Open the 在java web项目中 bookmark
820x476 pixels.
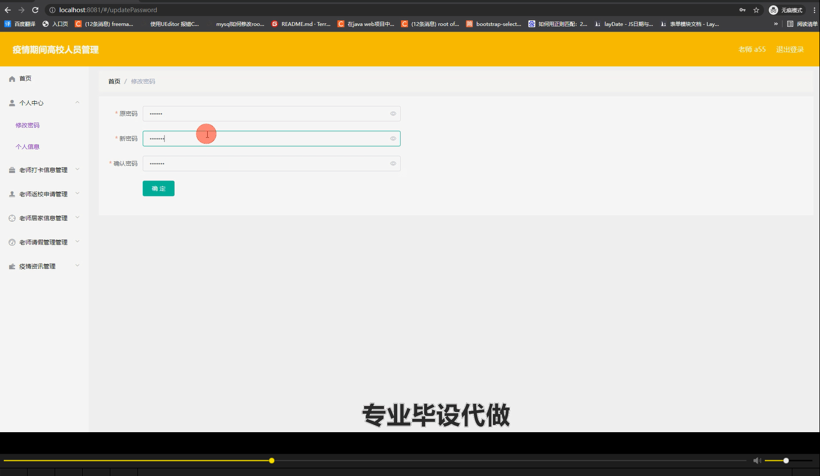366,24
